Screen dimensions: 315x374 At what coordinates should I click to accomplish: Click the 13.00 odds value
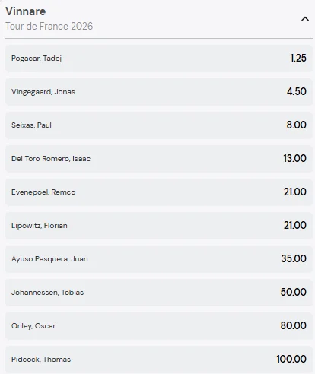click(x=294, y=158)
